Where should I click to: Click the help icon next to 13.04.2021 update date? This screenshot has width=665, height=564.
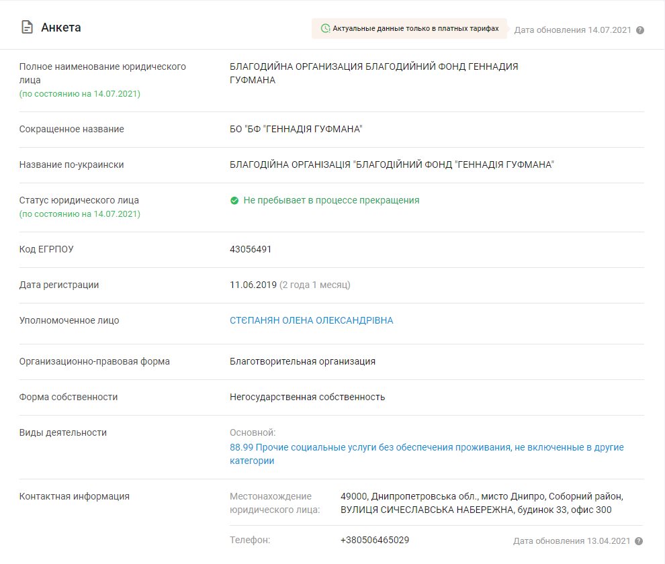[640, 541]
